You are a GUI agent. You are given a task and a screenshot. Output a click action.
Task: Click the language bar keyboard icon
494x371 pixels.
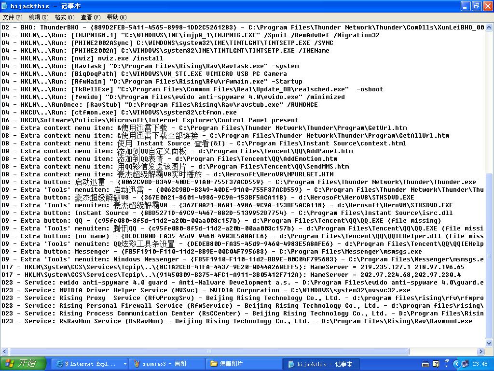coord(425,364)
